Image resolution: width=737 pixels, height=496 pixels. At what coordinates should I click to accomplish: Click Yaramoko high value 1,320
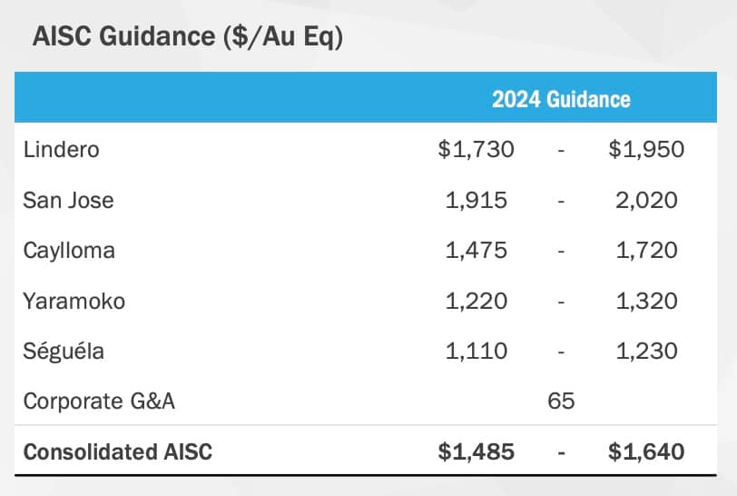click(x=646, y=301)
